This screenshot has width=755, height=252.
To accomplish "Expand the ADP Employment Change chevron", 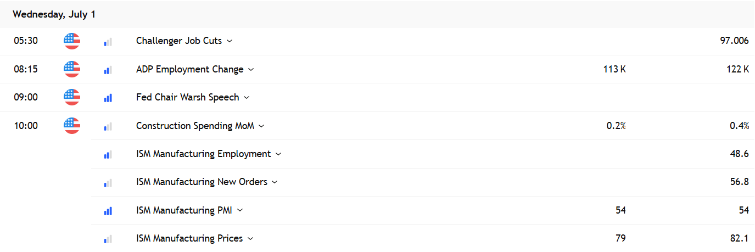I will [x=251, y=70].
